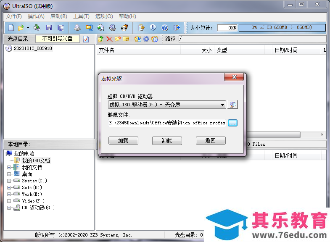Expand the System(C:) tree node
The width and height of the screenshot is (330, 242).
pos(9,181)
